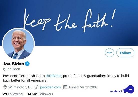Click the Joined March 2007 text

[83, 87]
